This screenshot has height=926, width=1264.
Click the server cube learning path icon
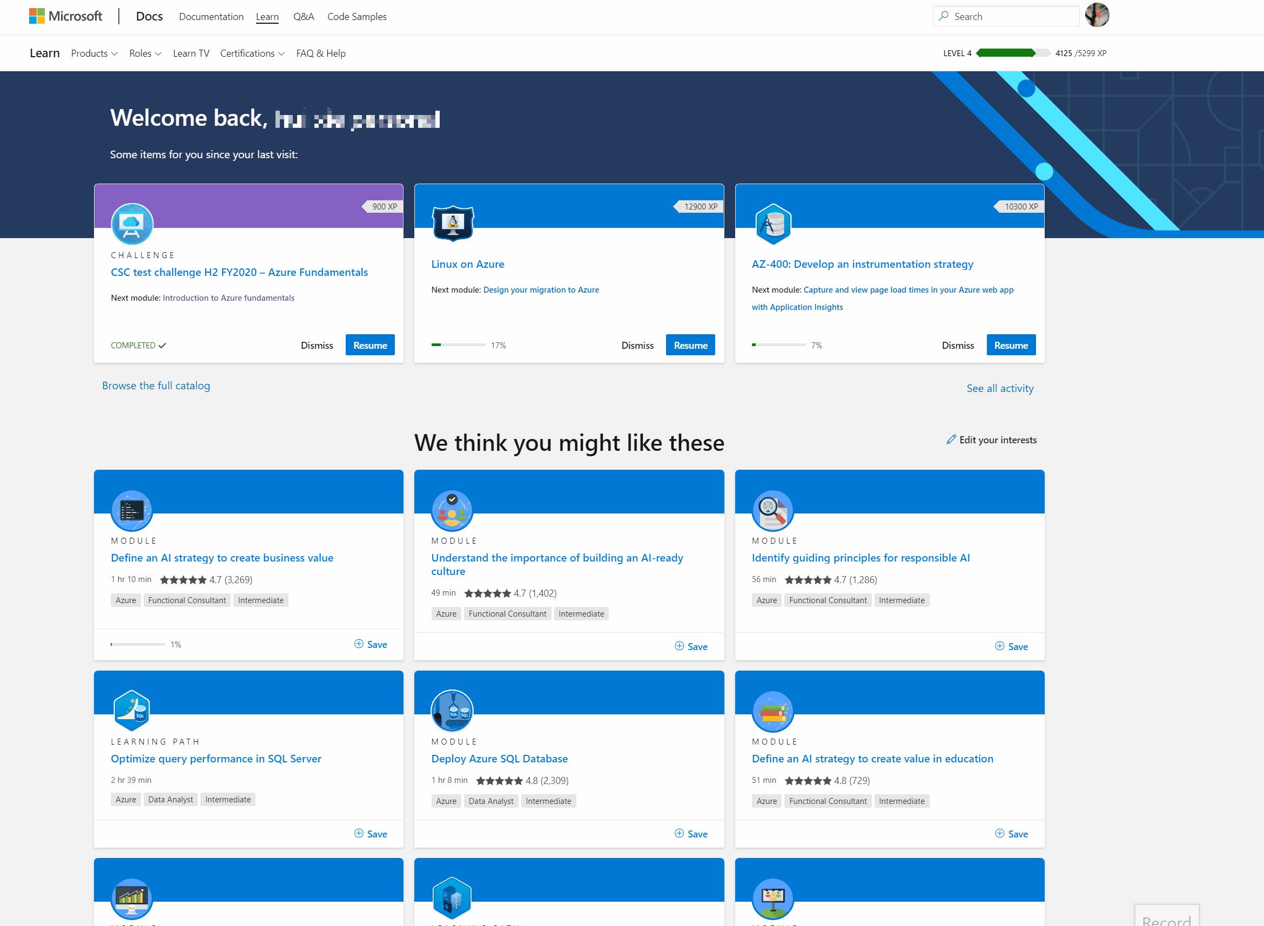coord(452,898)
